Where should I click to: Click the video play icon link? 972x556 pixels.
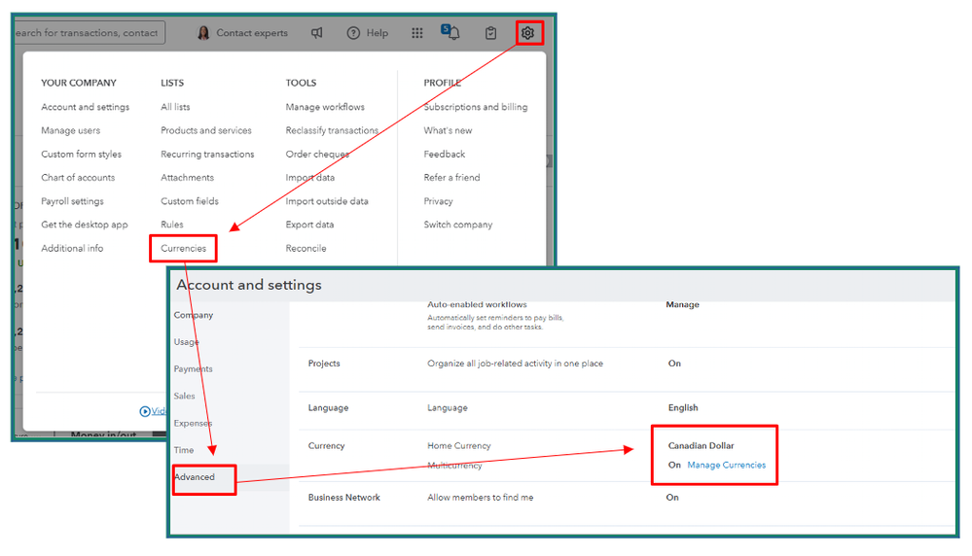pyautogui.click(x=145, y=411)
